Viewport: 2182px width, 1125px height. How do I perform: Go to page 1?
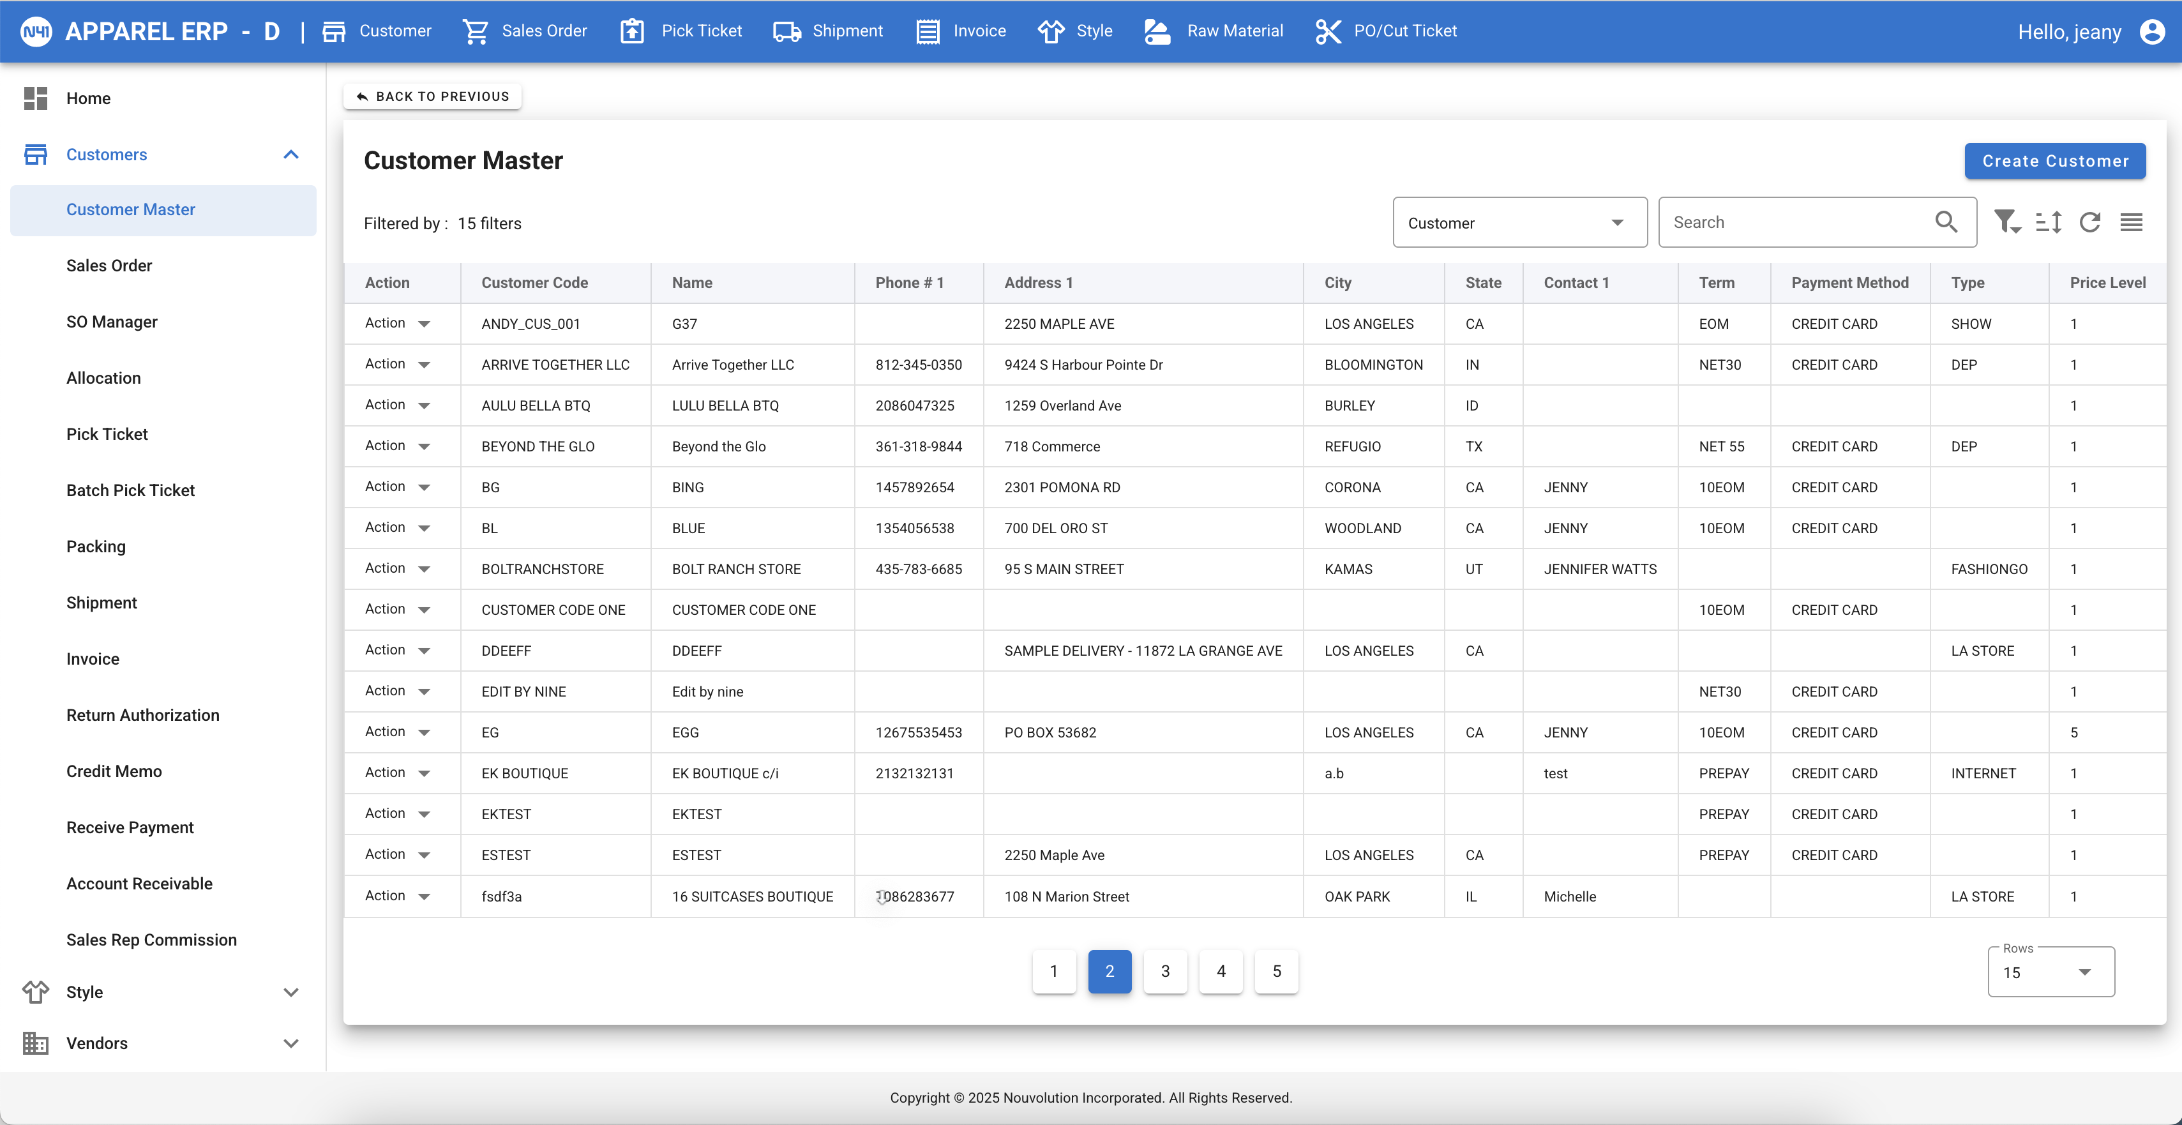1054,972
